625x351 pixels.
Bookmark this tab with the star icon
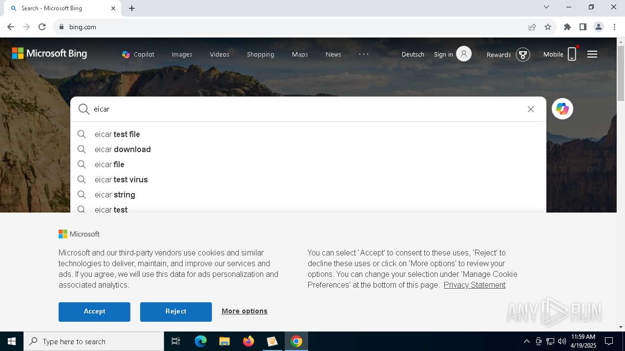(x=548, y=27)
